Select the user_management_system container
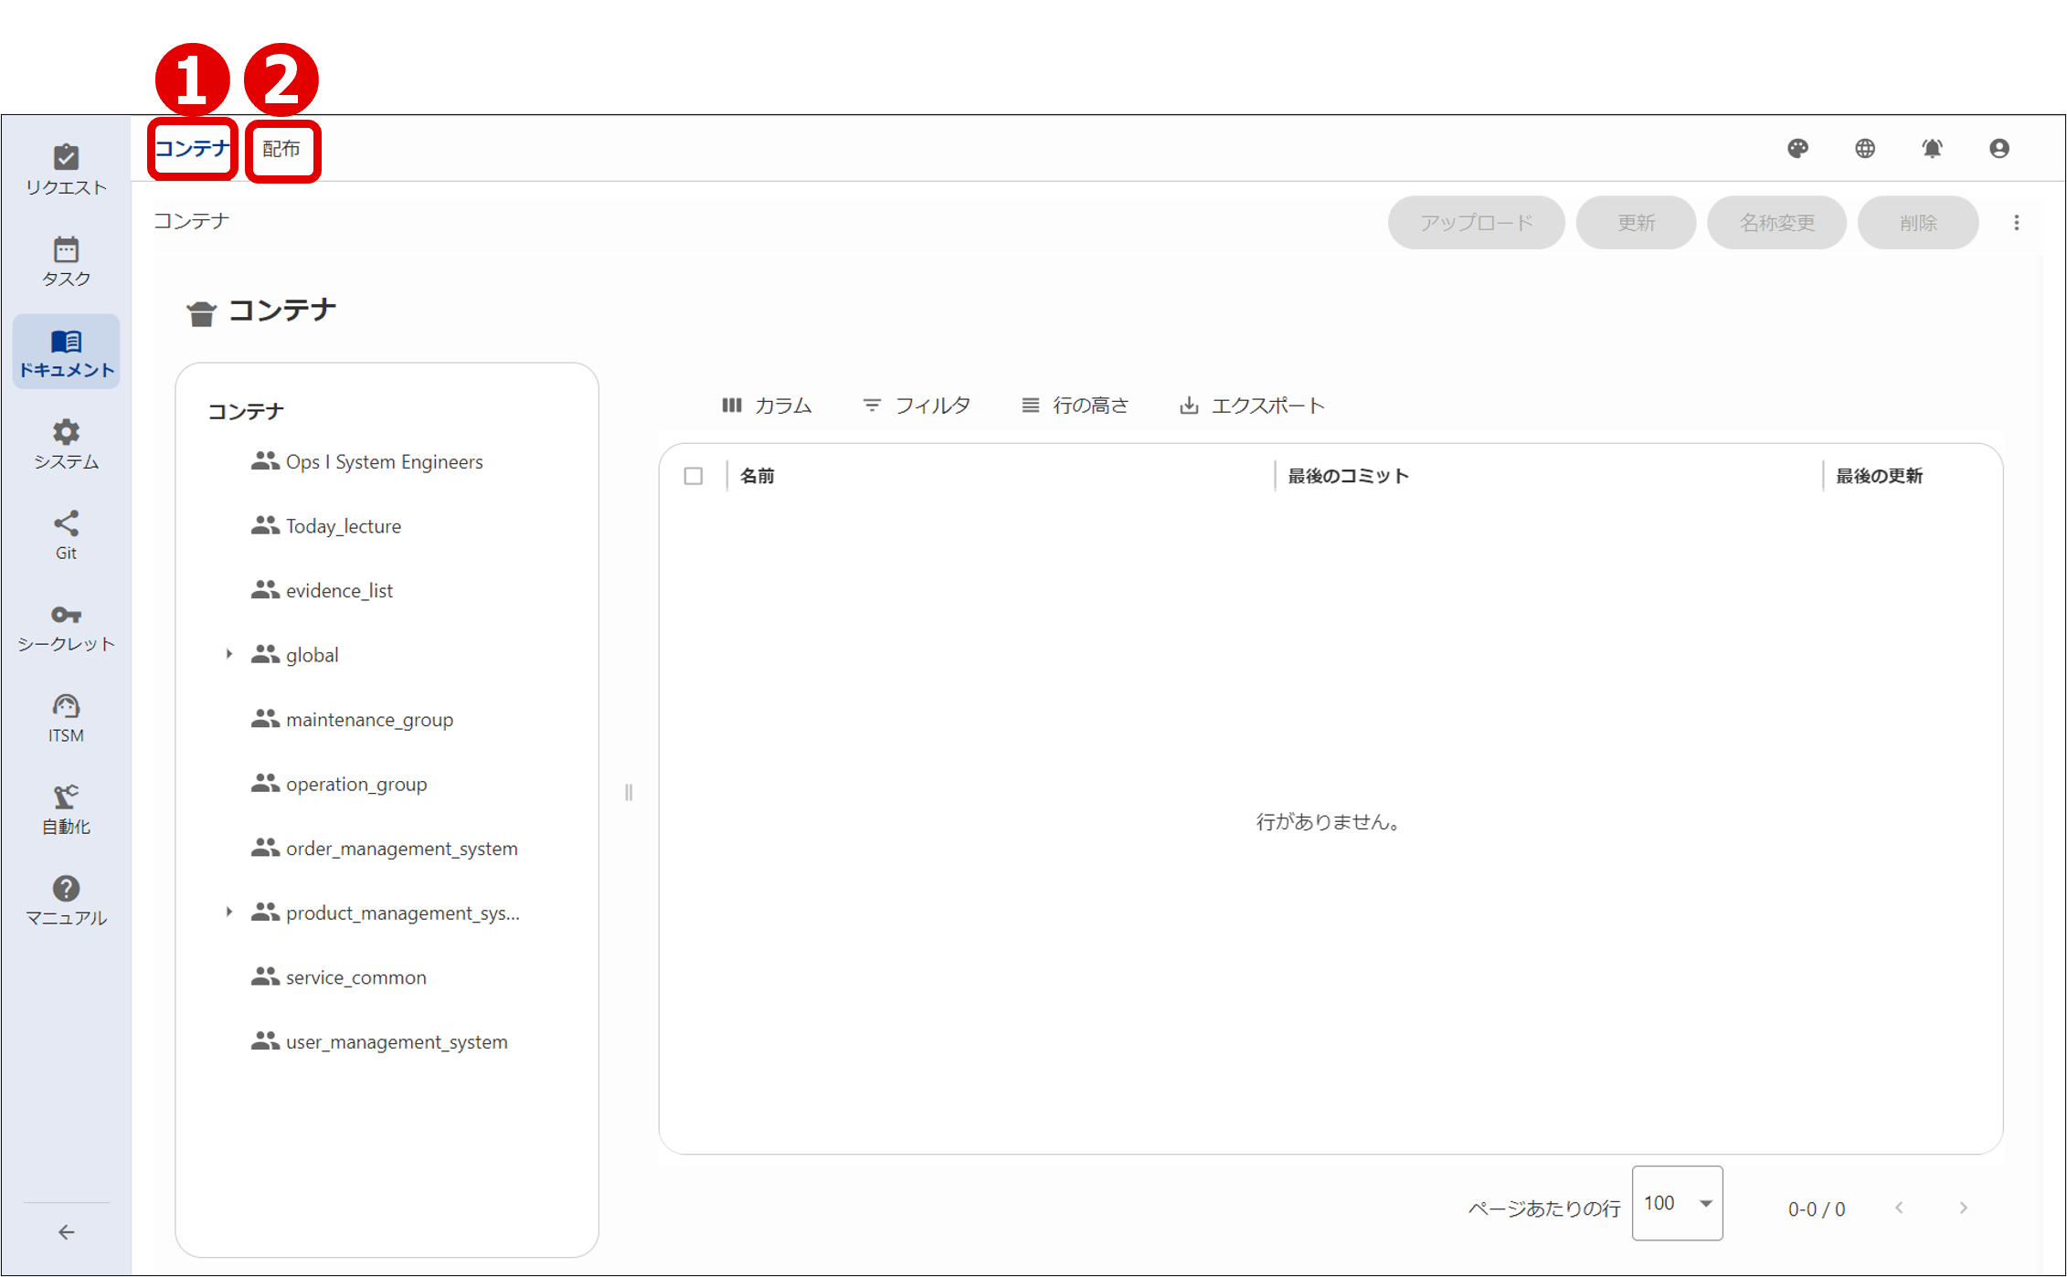The width and height of the screenshot is (2067, 1277). coord(397,1041)
